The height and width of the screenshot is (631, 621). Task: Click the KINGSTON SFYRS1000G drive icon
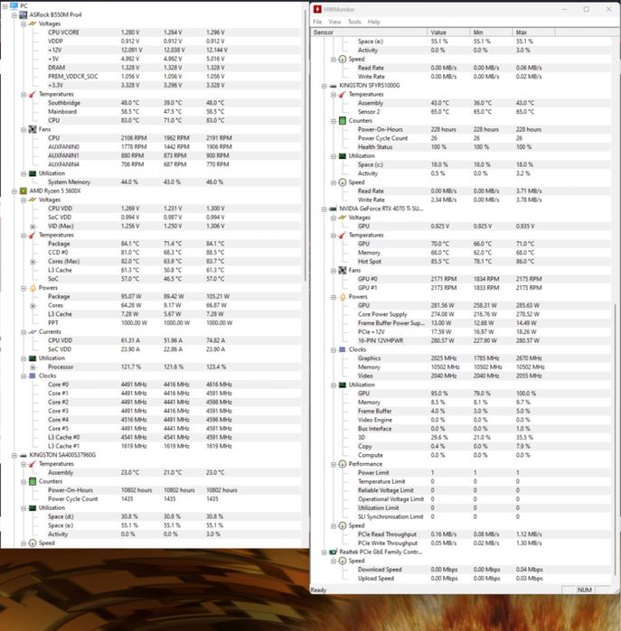pos(333,86)
